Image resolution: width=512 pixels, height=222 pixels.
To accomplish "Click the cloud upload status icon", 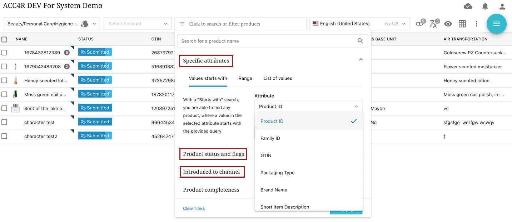I will pos(468,6).
